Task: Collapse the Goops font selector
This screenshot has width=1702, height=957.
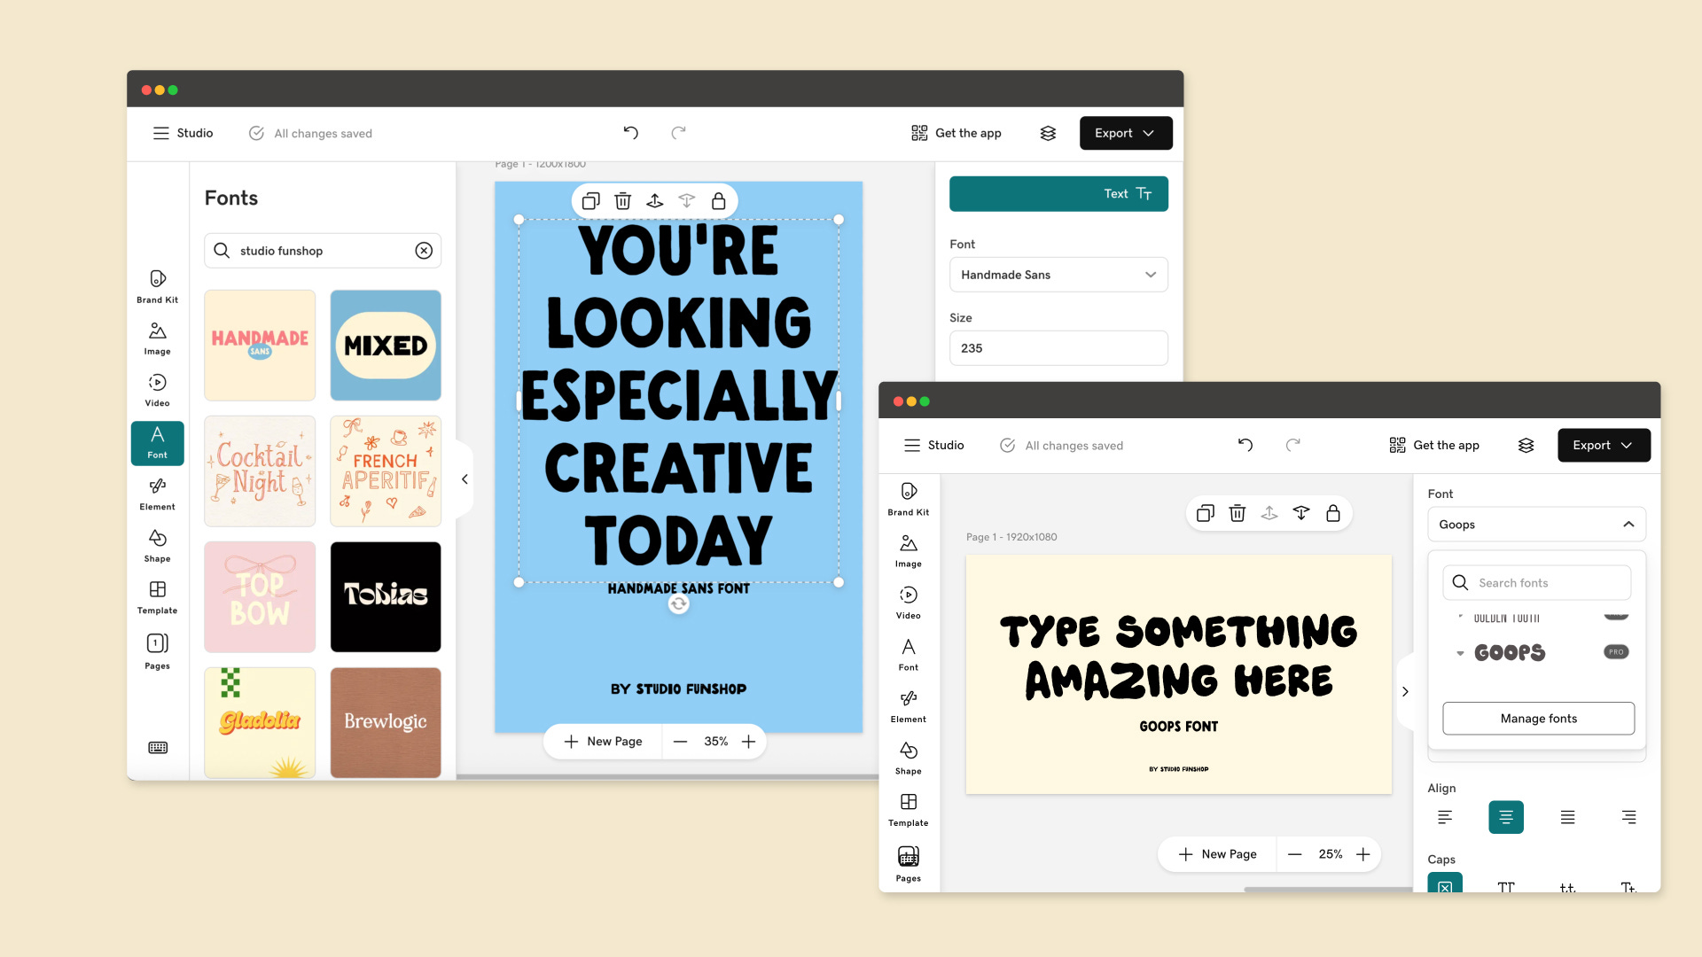Action: [1628, 524]
